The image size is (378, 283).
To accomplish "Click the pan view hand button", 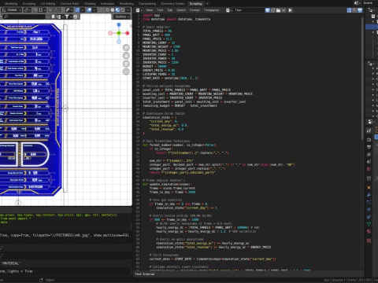I will coord(126,56).
